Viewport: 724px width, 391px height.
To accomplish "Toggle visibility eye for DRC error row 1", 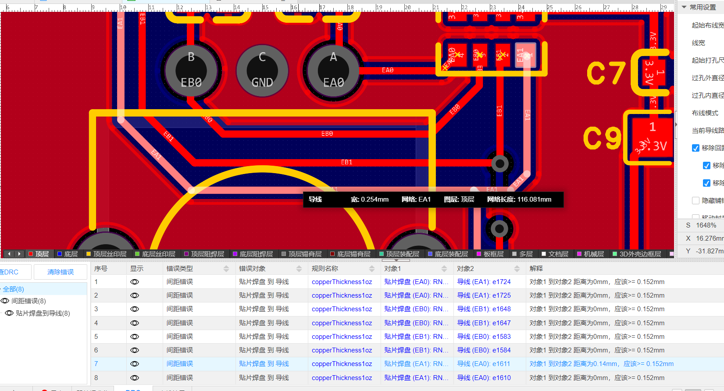I will tap(135, 282).
